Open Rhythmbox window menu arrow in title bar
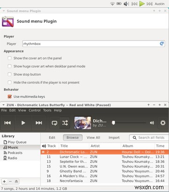Image resolution: width=169 pixels, height=192 pixels. 3,105
